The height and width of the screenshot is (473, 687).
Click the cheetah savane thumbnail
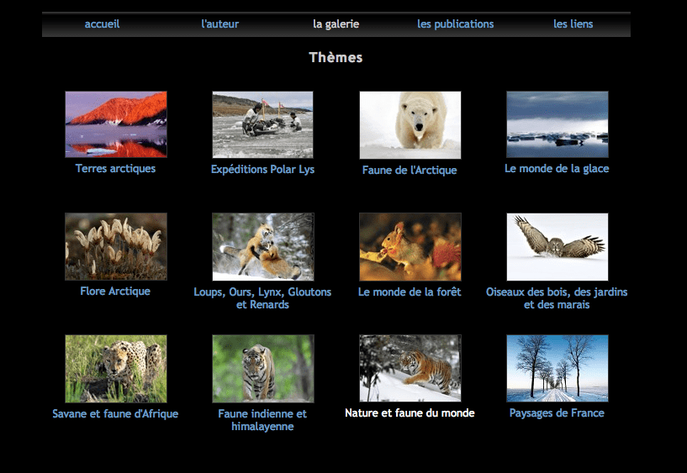click(116, 369)
